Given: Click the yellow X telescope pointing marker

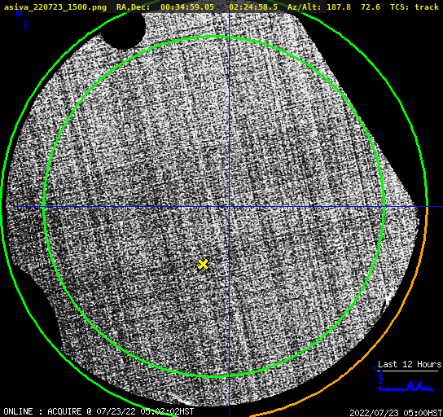Looking at the screenshot, I should (203, 265).
